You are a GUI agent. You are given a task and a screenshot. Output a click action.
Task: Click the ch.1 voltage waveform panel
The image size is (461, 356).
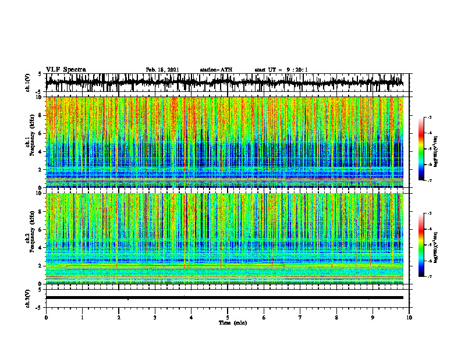pos(228,83)
